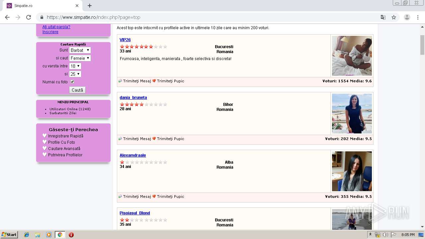Toggle the Numai cu foto checkbox
The width and height of the screenshot is (425, 239).
point(72,82)
